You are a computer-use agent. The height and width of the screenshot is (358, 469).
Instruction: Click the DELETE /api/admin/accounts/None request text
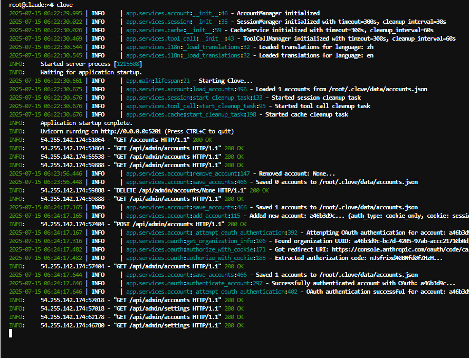point(180,190)
